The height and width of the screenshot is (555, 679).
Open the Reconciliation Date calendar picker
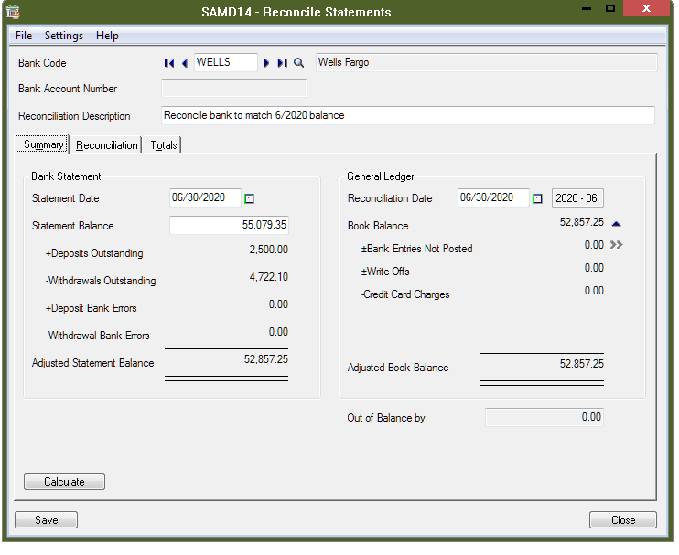538,198
